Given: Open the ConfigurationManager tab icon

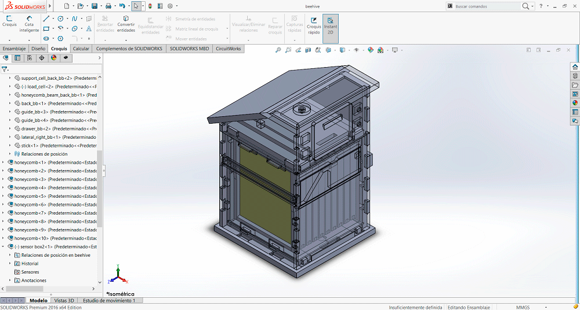Looking at the screenshot, I should pos(30,58).
